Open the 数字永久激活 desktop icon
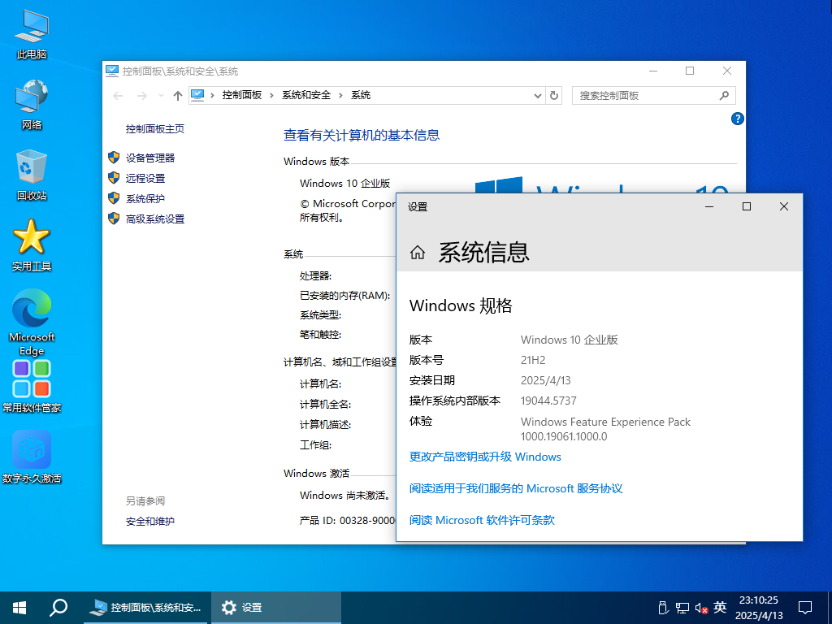The width and height of the screenshot is (832, 624). tap(32, 457)
